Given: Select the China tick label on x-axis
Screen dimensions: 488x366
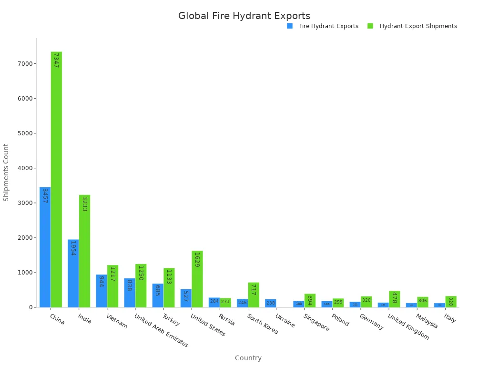Looking at the screenshot, I should (57, 318).
